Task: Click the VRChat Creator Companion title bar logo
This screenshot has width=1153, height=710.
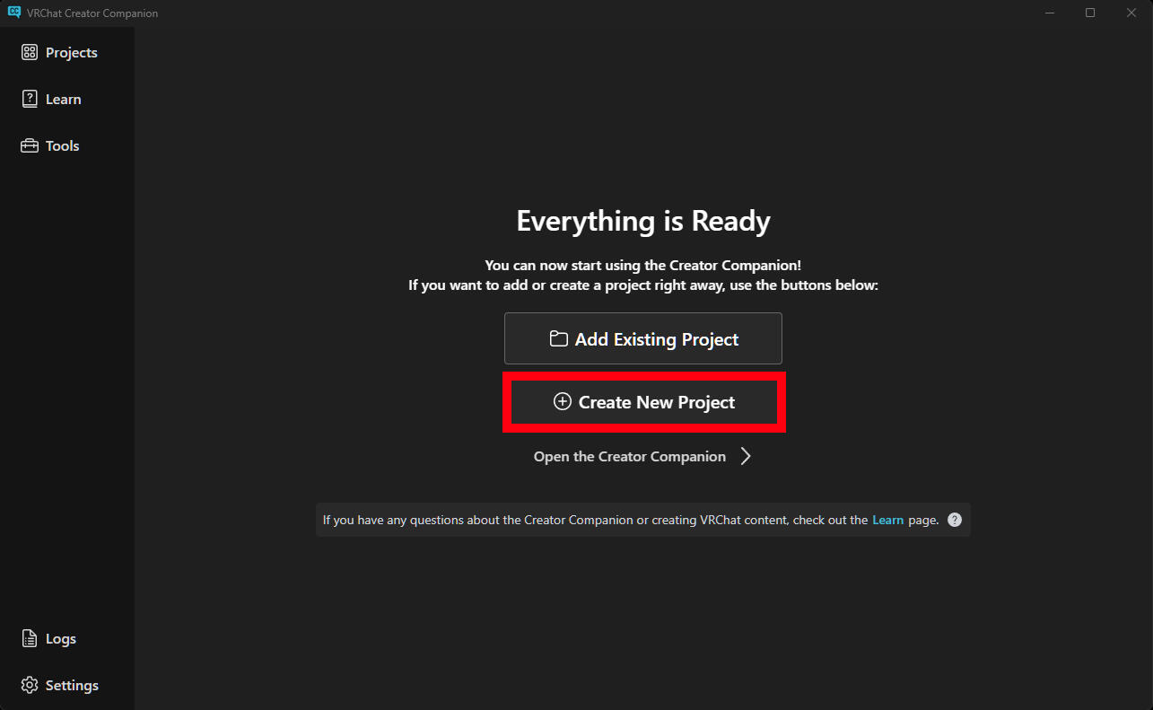Action: (x=13, y=13)
